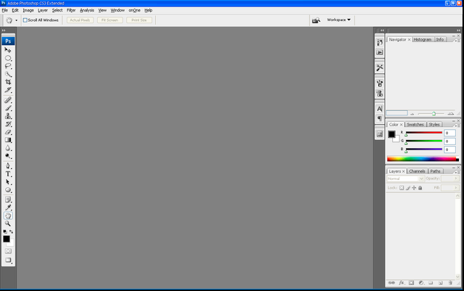The width and height of the screenshot is (464, 291).
Task: Click the Print Size button
Action: (139, 20)
